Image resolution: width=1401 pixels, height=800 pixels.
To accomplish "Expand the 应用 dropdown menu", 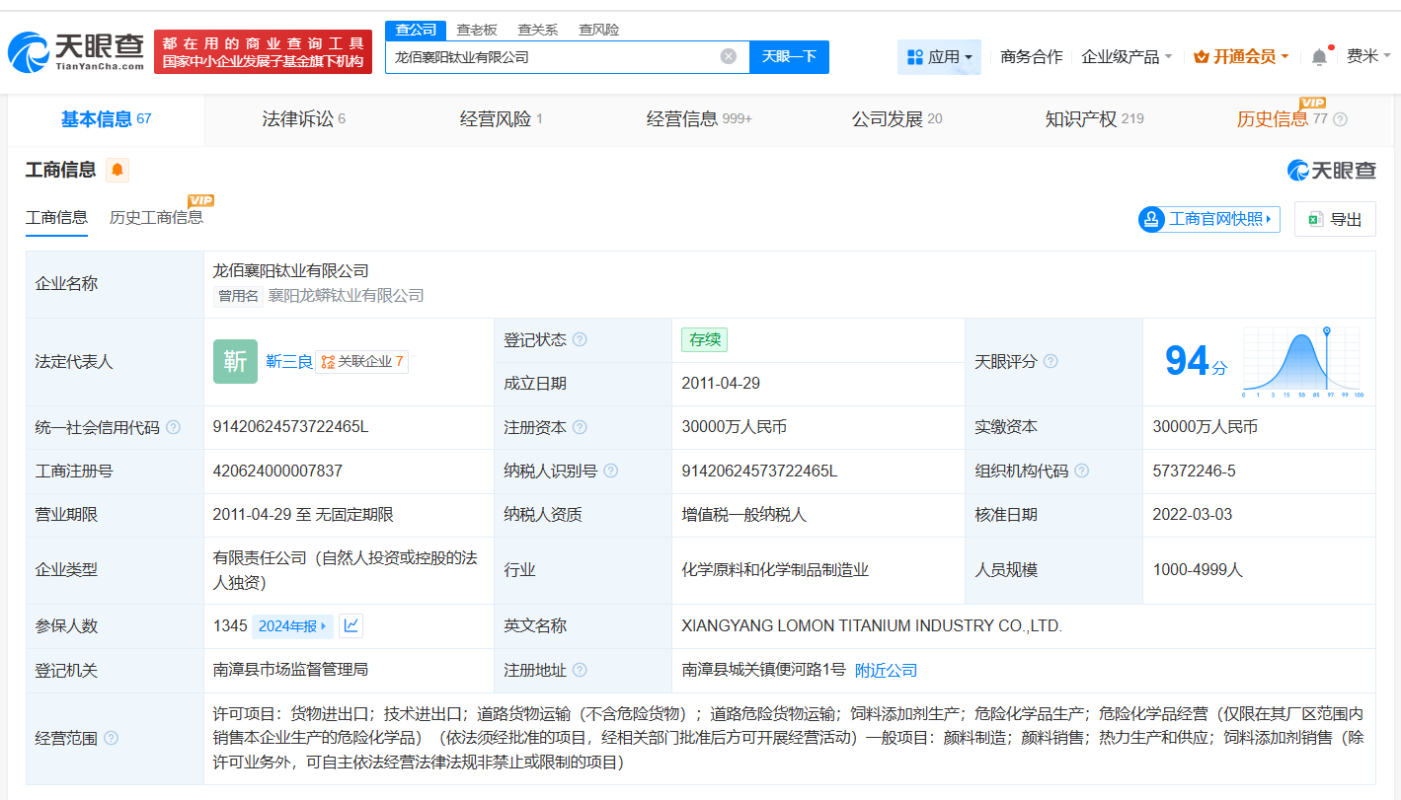I will pyautogui.click(x=939, y=57).
